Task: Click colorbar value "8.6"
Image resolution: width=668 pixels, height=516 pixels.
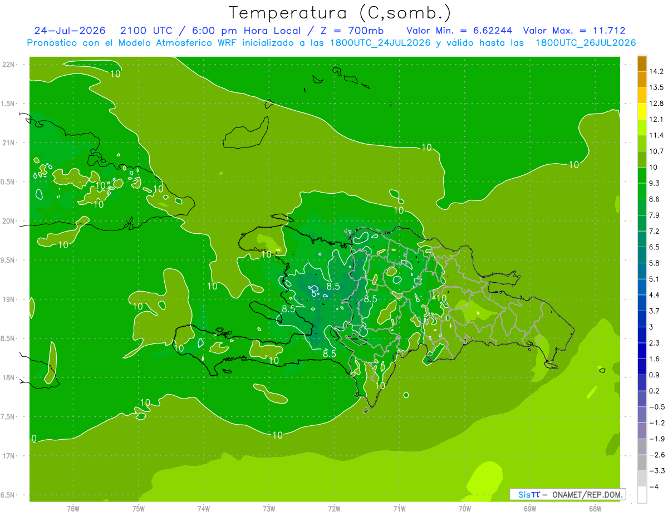Action: [655, 199]
